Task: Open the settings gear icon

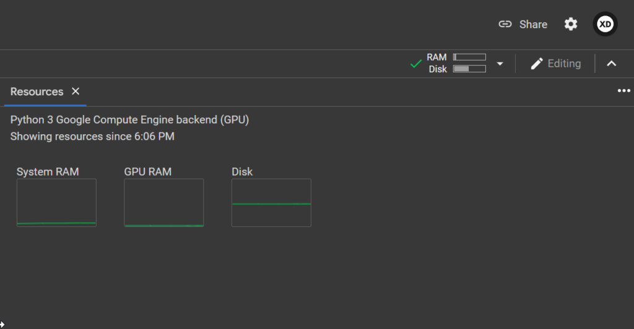Action: click(x=570, y=24)
